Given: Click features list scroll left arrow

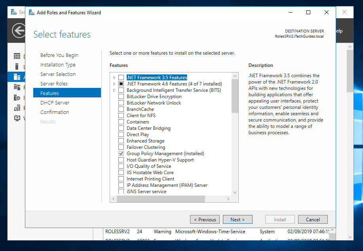Looking at the screenshot, I should [114, 199].
